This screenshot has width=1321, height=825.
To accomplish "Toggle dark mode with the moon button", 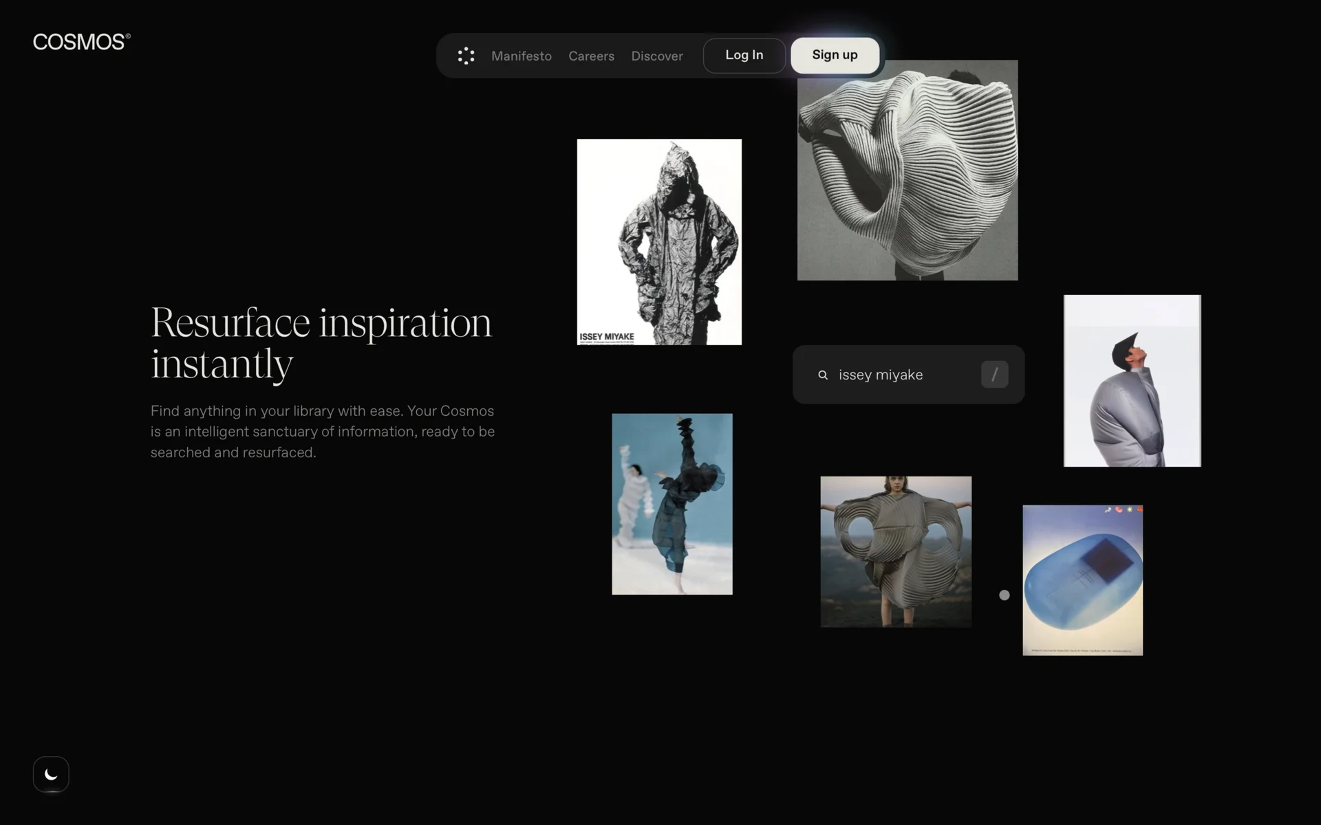I will (x=51, y=774).
